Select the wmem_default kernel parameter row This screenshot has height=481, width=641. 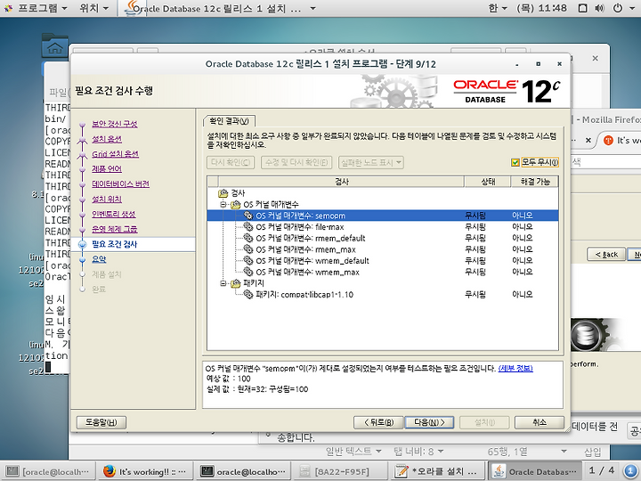(382, 260)
